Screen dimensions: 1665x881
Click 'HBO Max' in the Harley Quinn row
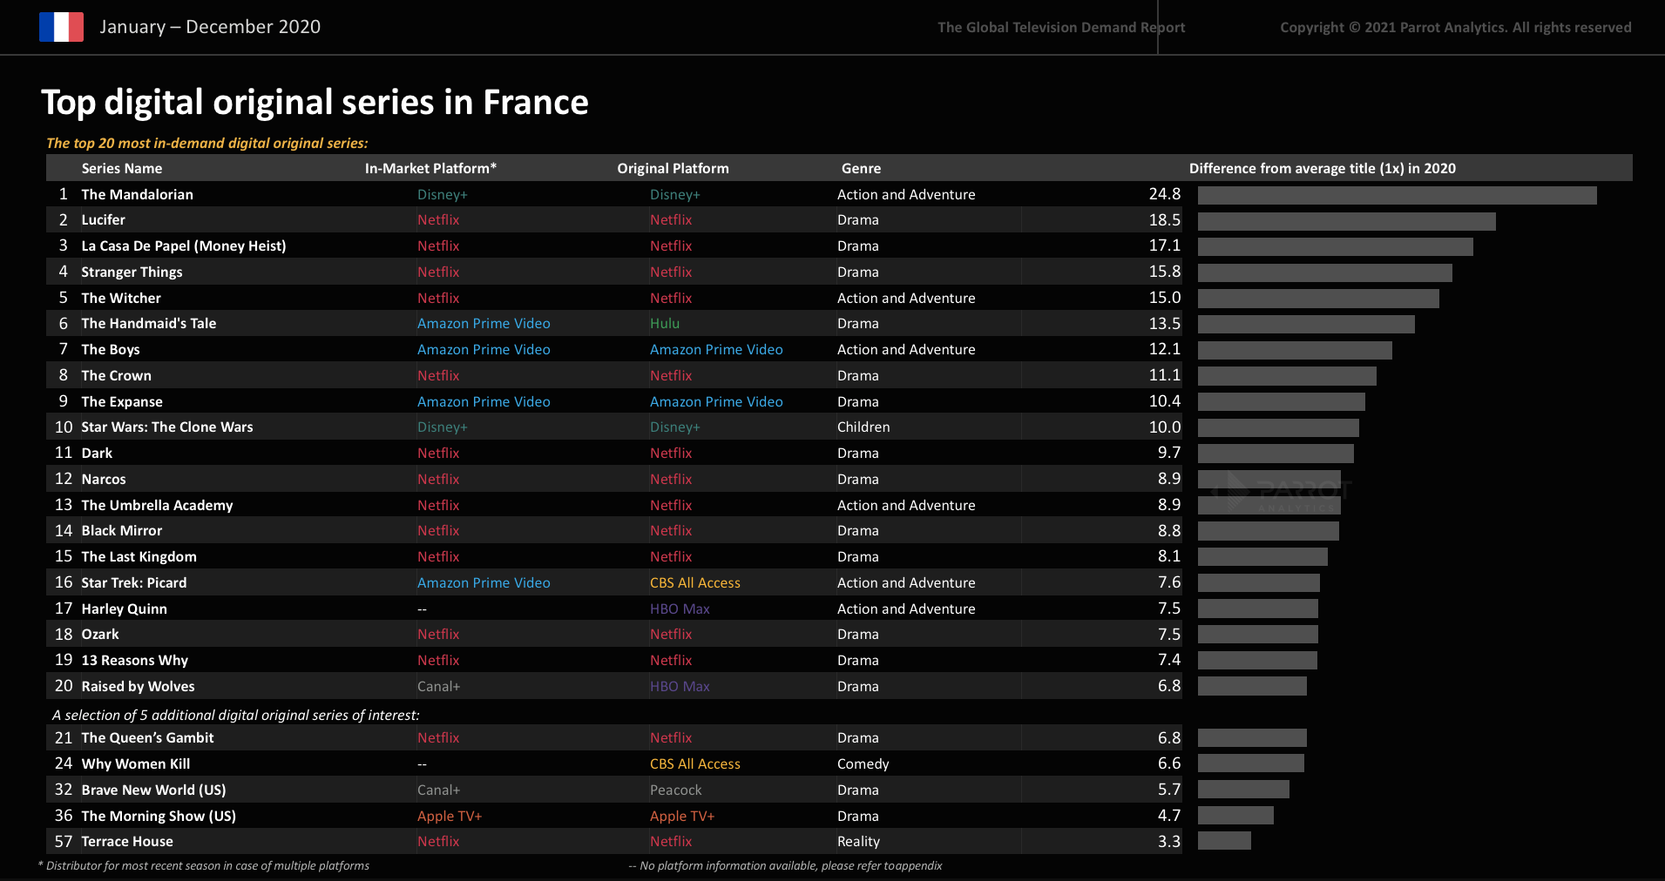[680, 609]
